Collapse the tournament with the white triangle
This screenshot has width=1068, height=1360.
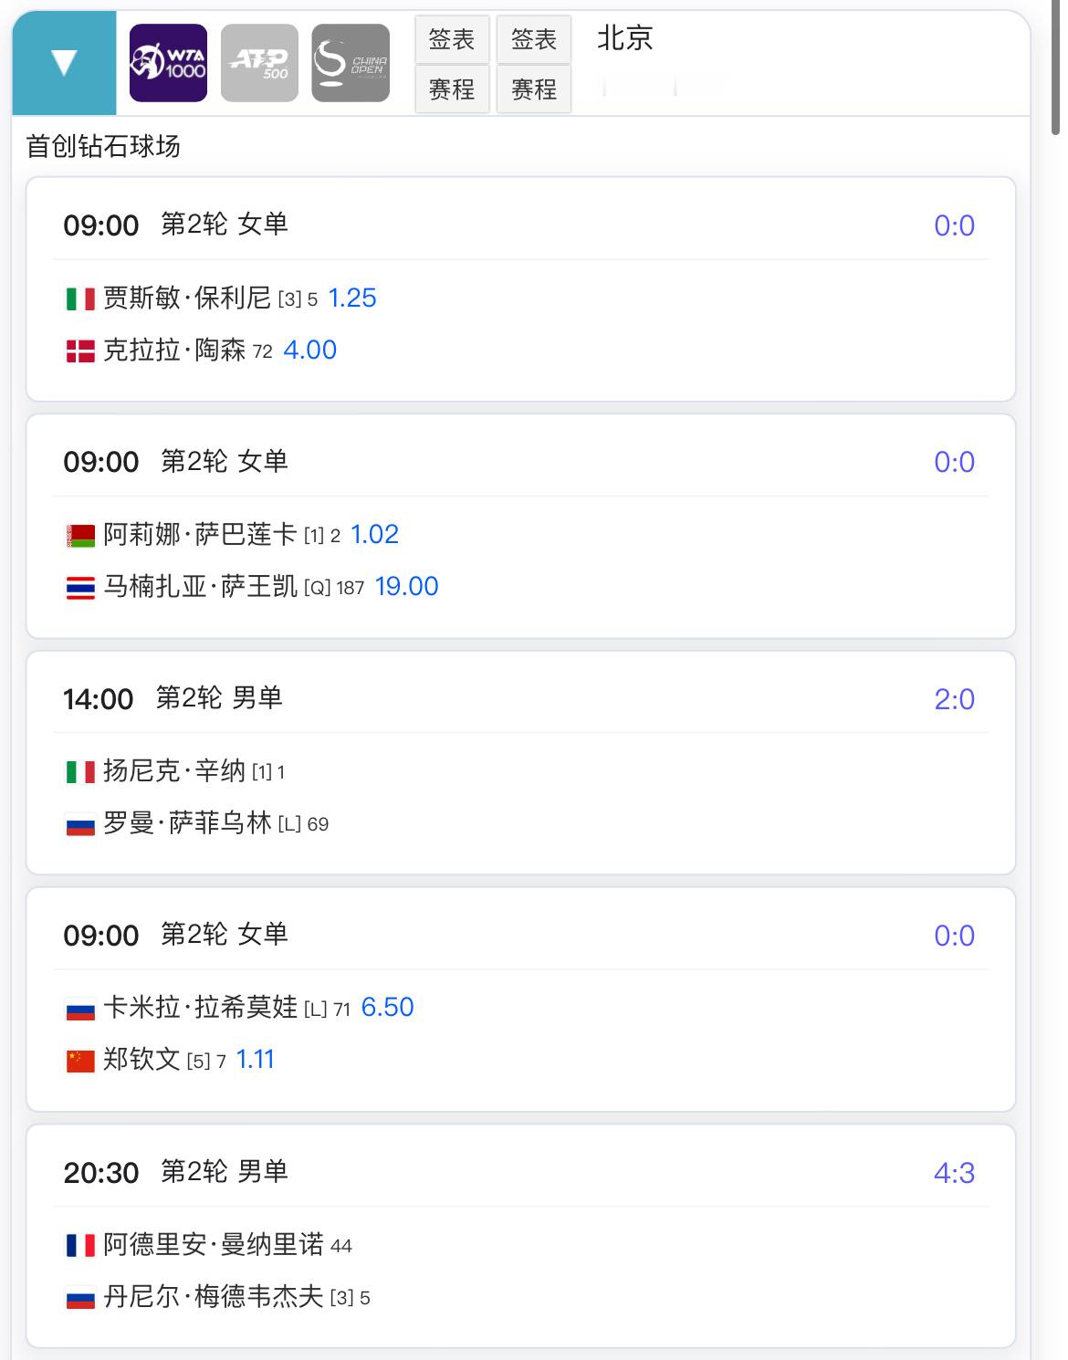pyautogui.click(x=64, y=63)
